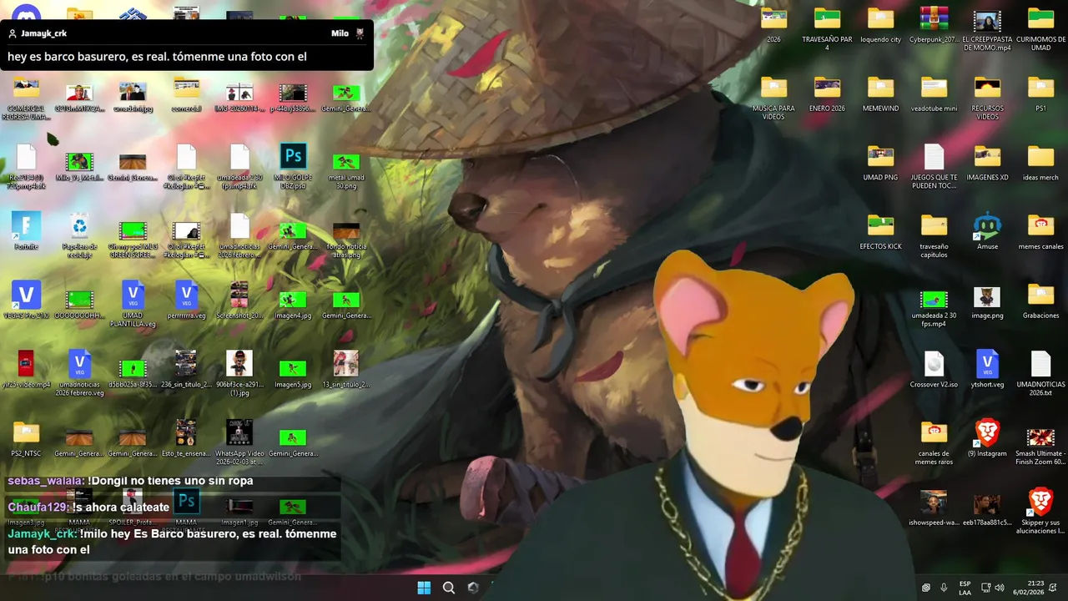Open the volume control in system tray
Screen dimensions: 1068x601
tap(1000, 588)
